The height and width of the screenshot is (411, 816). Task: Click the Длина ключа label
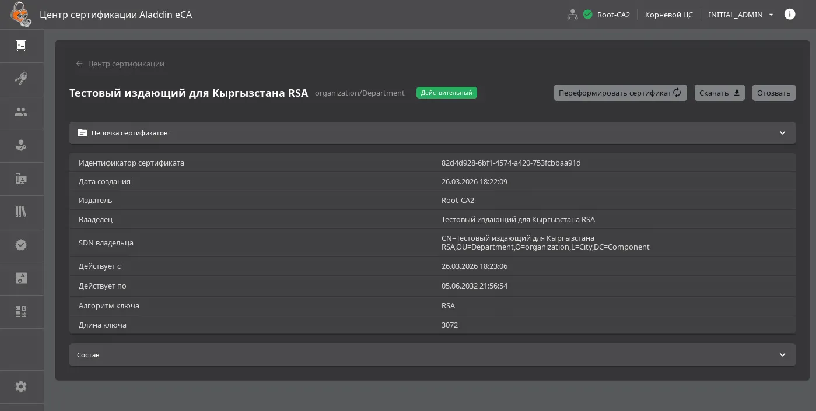pos(103,325)
